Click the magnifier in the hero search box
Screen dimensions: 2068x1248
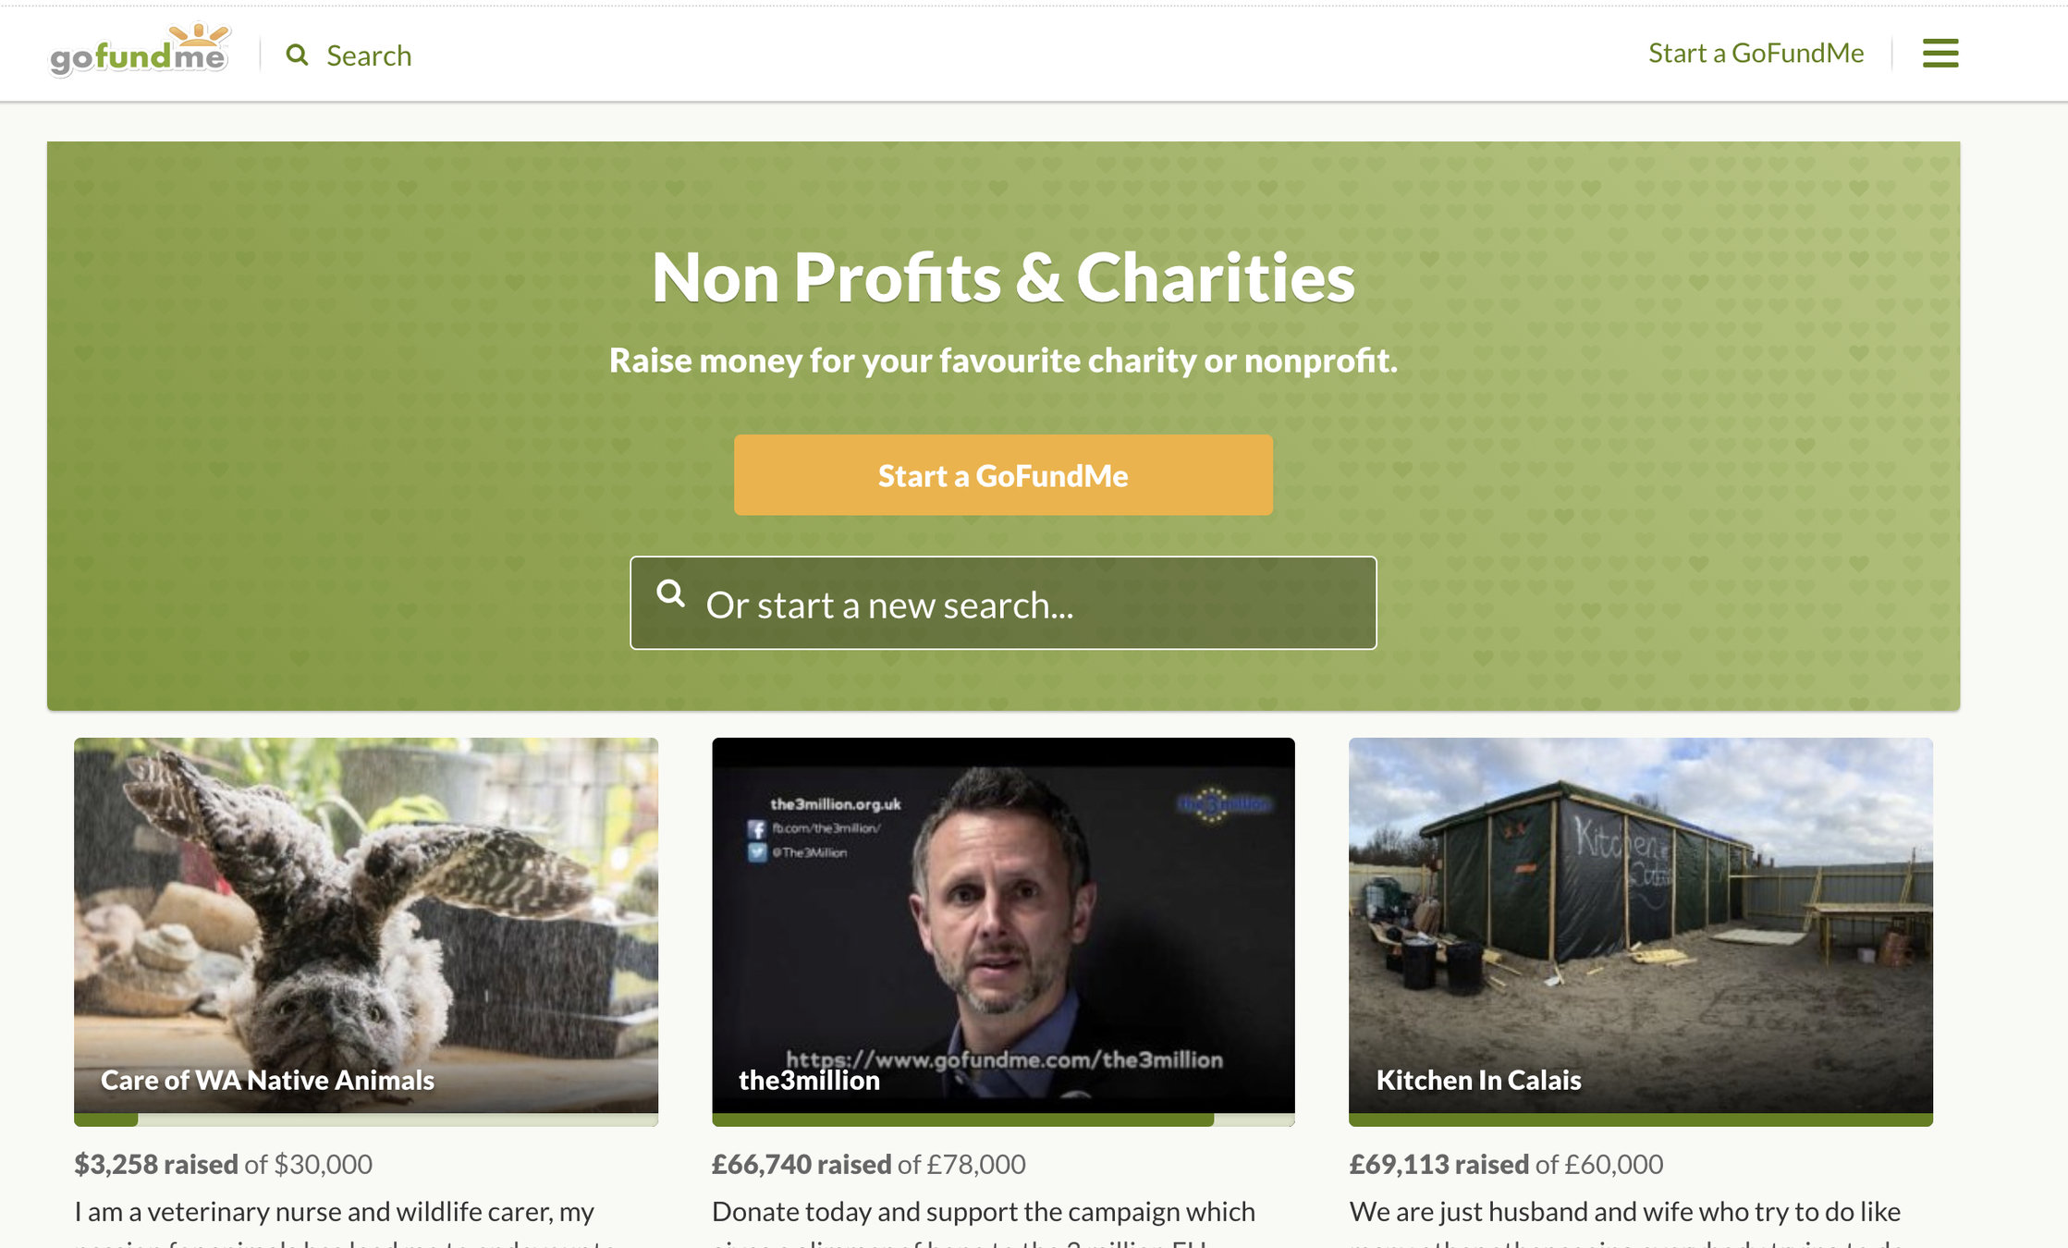(x=671, y=593)
